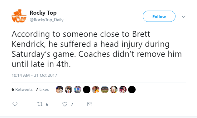Click the retweet count number 6
This screenshot has width=197, height=118.
47,104
